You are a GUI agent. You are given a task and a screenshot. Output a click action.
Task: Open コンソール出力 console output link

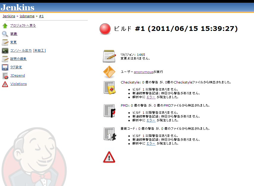(21, 51)
